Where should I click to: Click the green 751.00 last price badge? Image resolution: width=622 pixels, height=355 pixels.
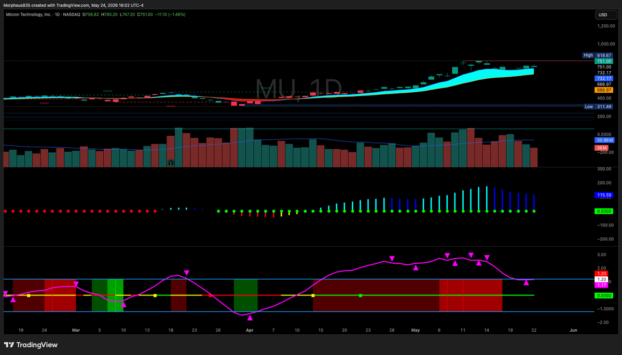(x=604, y=61)
